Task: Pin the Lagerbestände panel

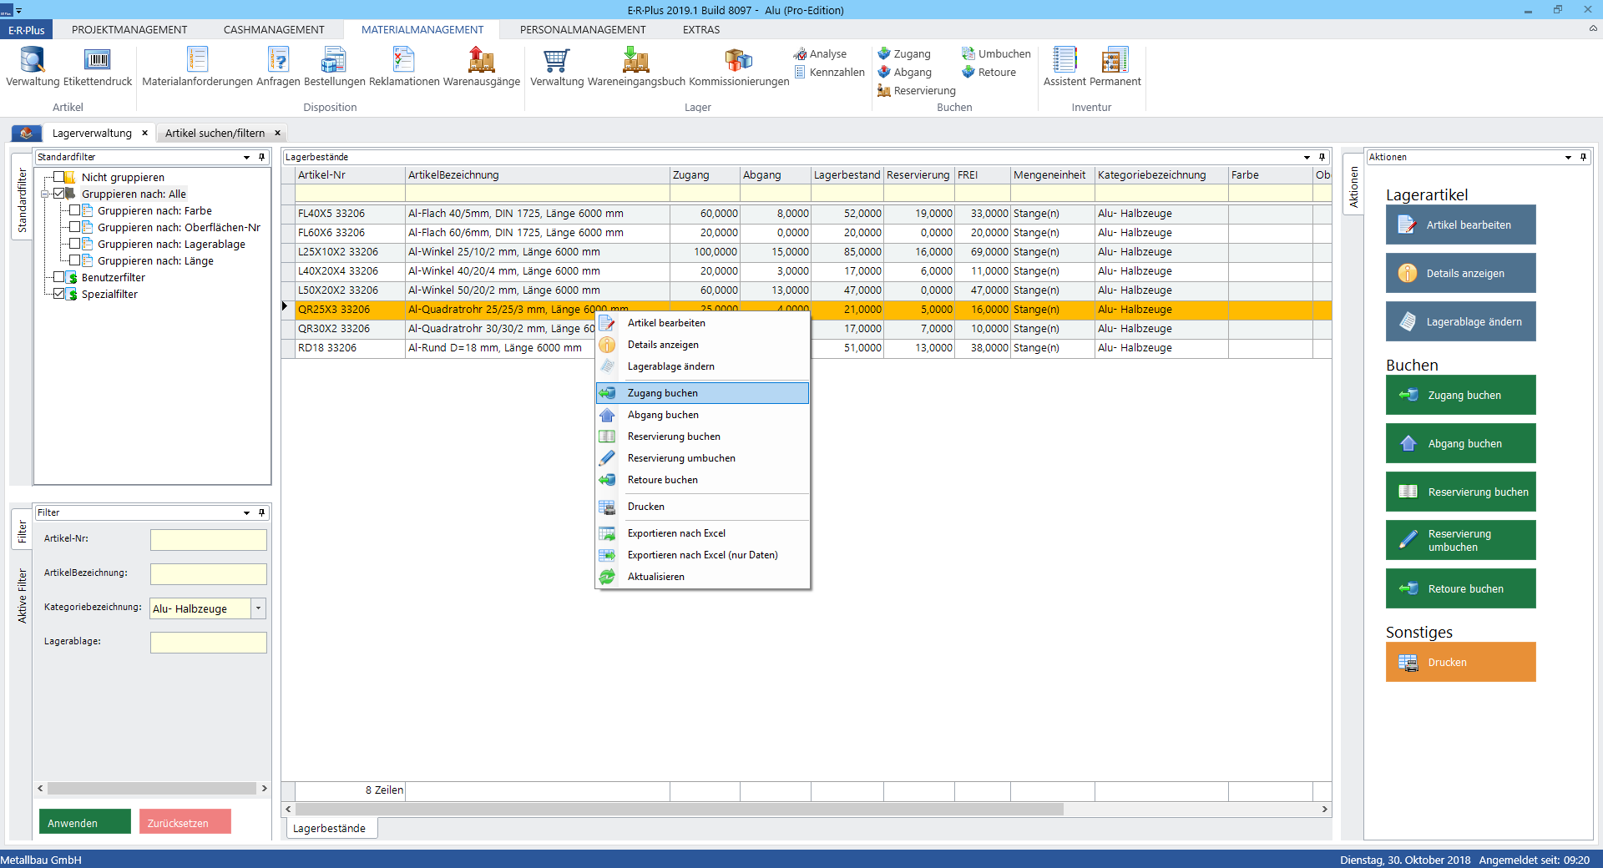Action: (x=1322, y=157)
